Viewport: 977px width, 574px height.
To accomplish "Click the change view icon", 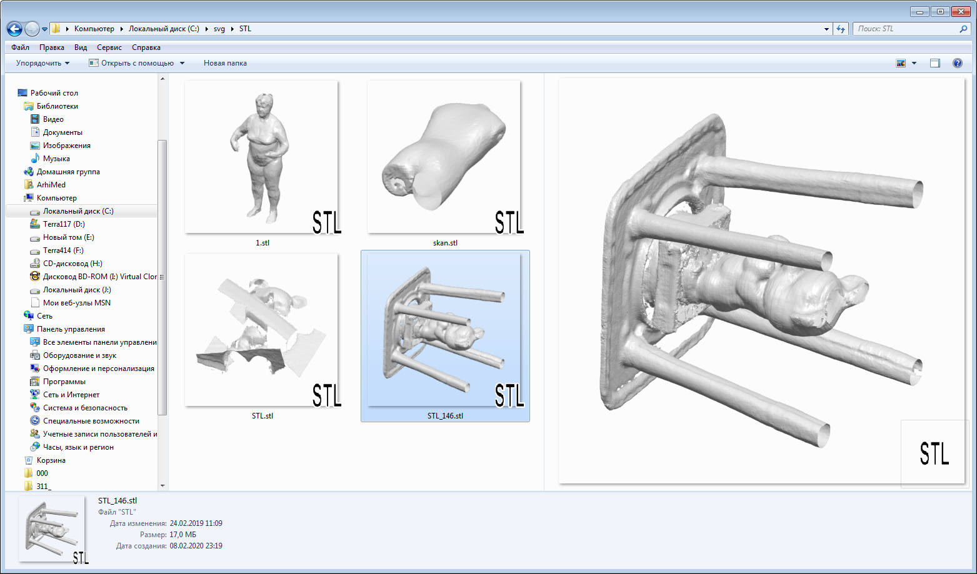I will [901, 63].
